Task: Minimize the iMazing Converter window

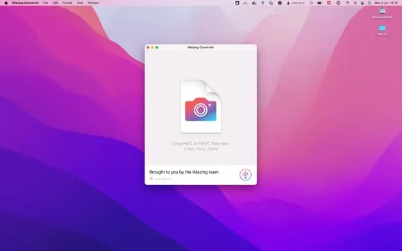Action: [152, 48]
